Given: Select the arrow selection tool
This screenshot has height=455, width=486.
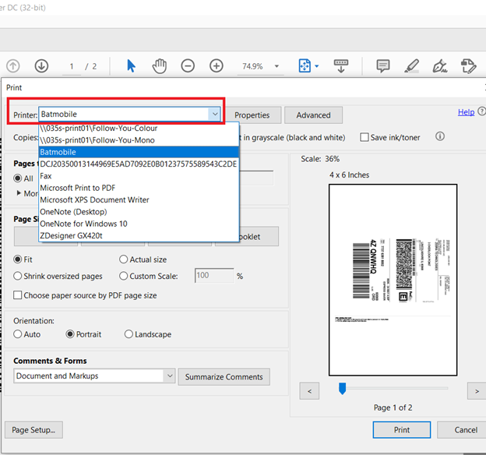Looking at the screenshot, I should (x=131, y=66).
